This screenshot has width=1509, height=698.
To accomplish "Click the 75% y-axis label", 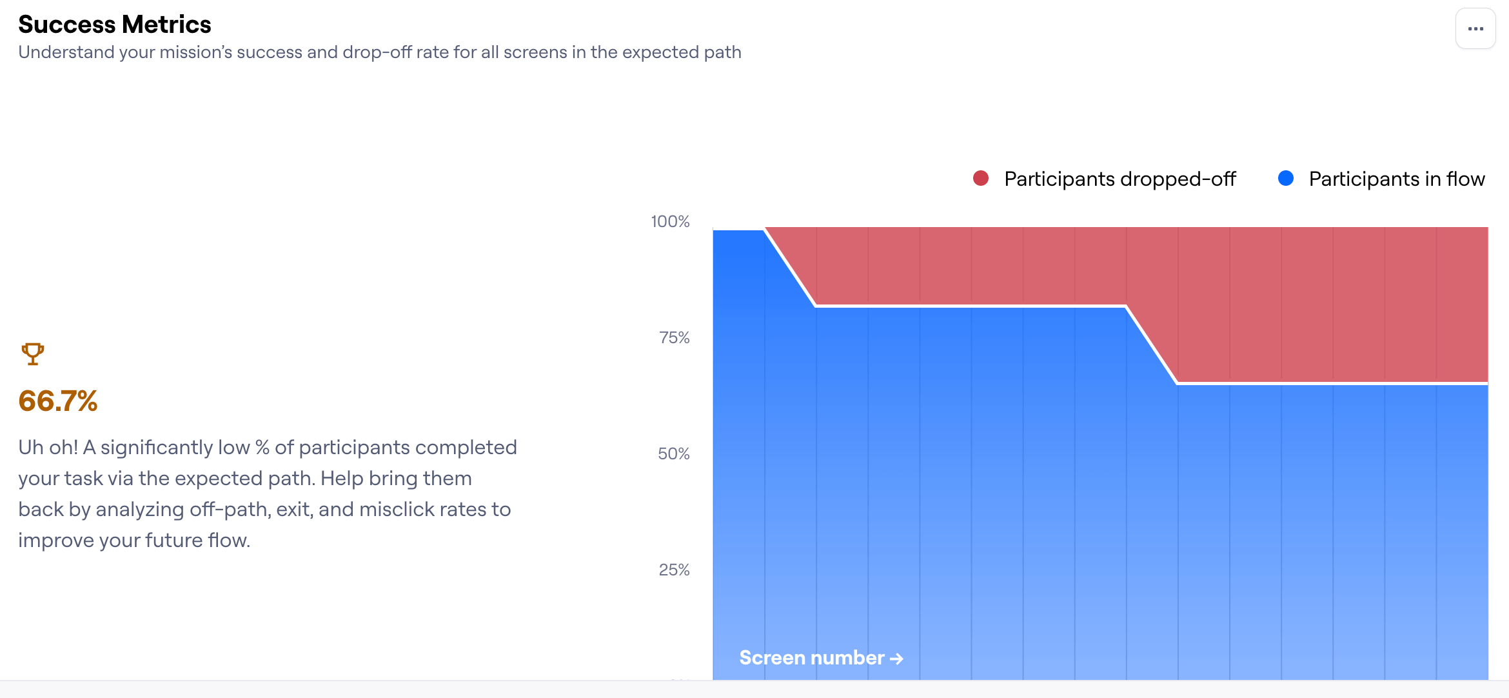I will coord(674,337).
